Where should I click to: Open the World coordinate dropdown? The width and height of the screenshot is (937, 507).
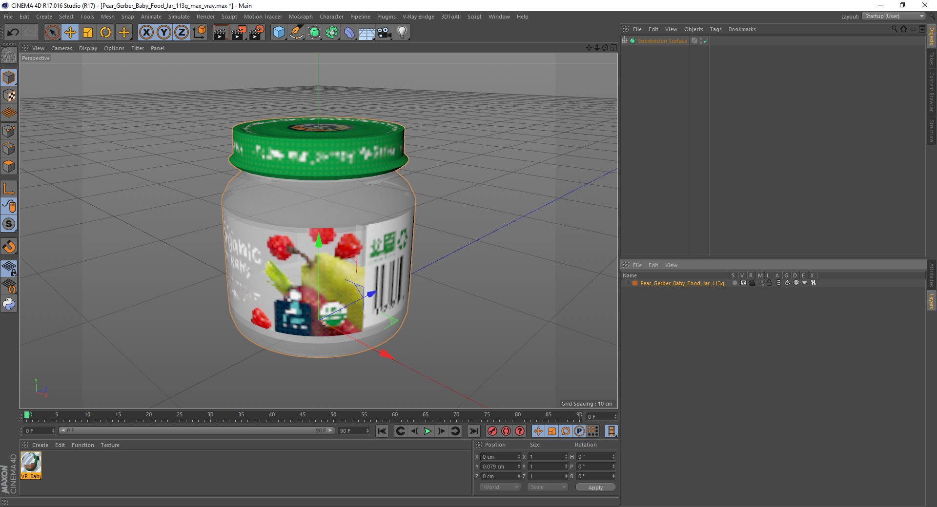coord(500,487)
